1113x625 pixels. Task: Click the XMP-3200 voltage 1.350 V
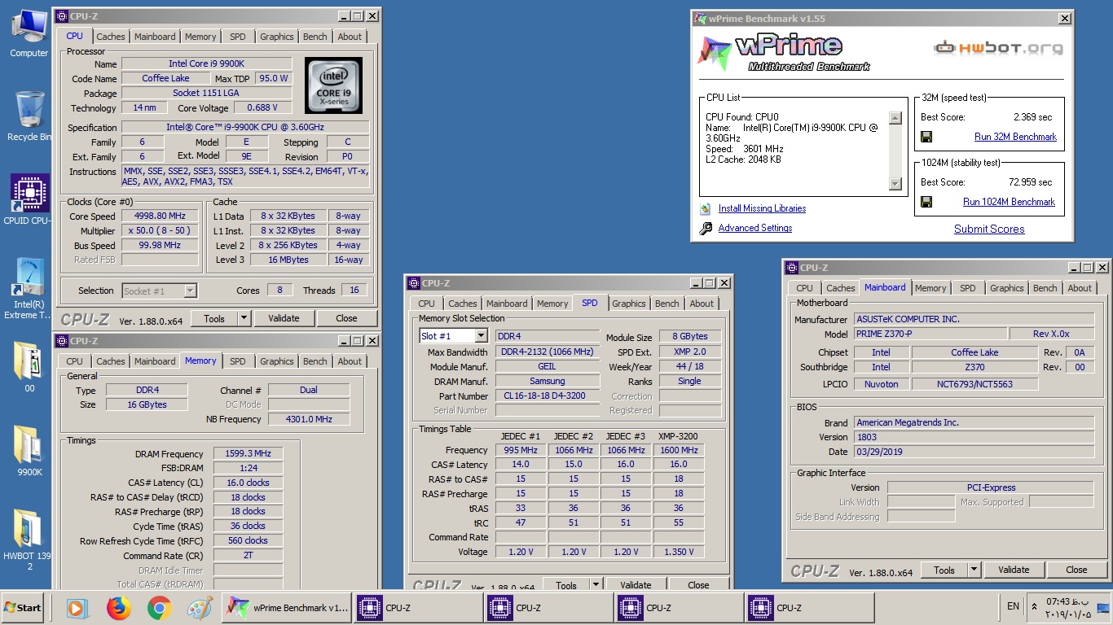[x=679, y=552]
